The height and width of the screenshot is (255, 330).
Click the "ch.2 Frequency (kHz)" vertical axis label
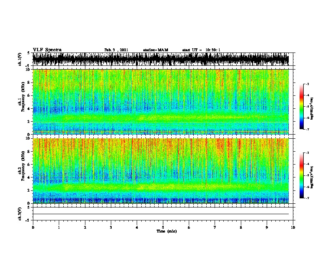tap(21, 166)
